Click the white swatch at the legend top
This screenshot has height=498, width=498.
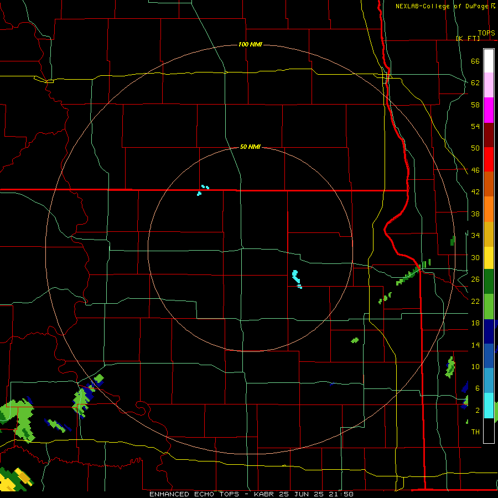tap(489, 61)
